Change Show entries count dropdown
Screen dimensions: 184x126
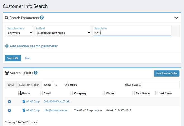(60, 85)
